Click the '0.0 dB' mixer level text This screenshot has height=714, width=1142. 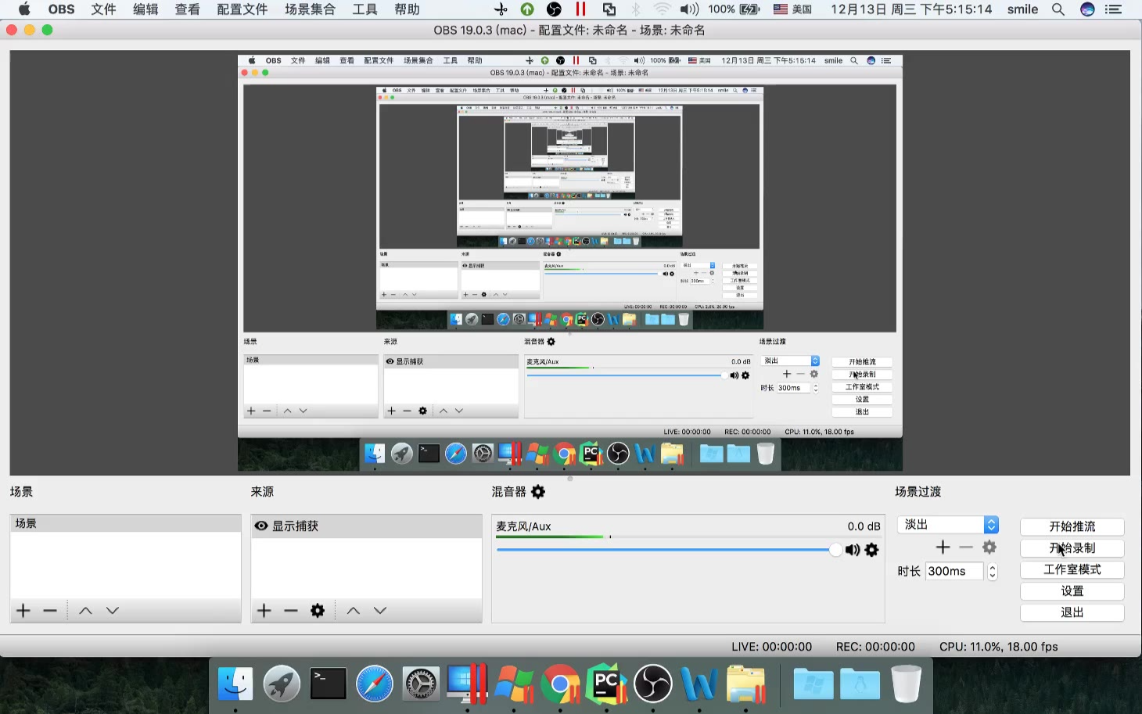point(864,526)
